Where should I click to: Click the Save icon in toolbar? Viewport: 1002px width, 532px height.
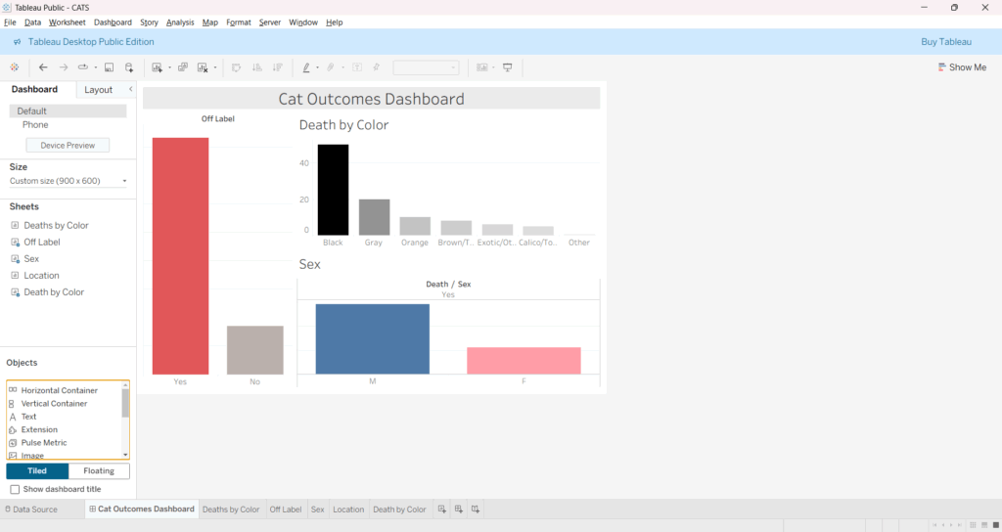(x=109, y=67)
